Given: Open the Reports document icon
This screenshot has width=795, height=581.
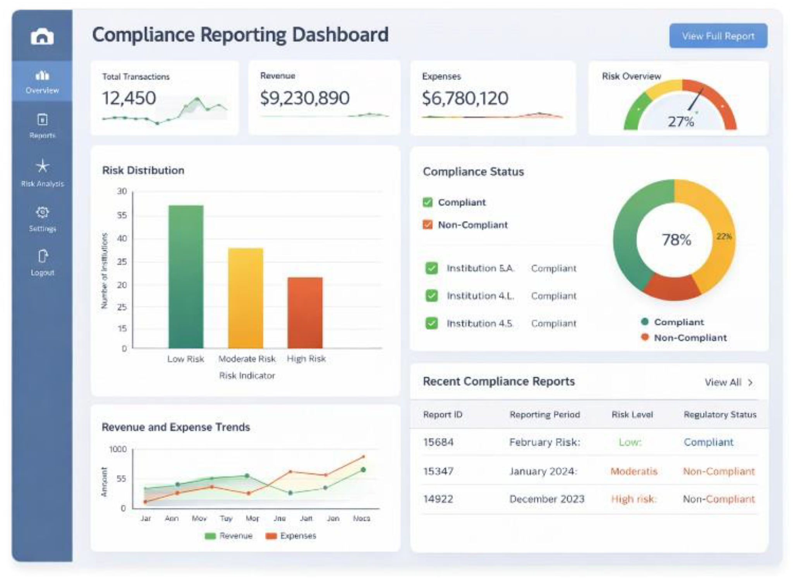Looking at the screenshot, I should coord(43,120).
